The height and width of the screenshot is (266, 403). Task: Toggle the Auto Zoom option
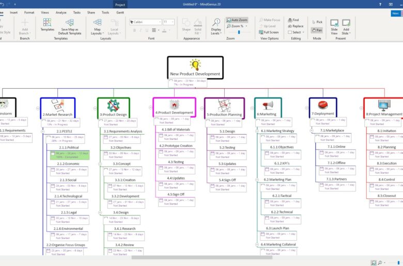click(237, 20)
